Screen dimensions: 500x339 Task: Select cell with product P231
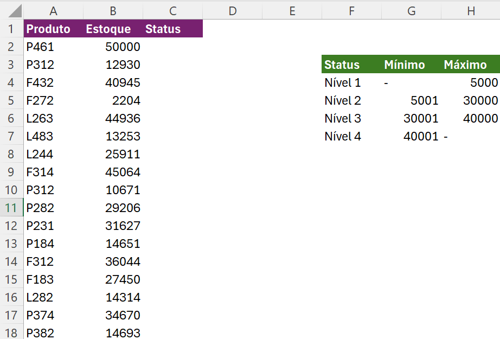click(53, 226)
